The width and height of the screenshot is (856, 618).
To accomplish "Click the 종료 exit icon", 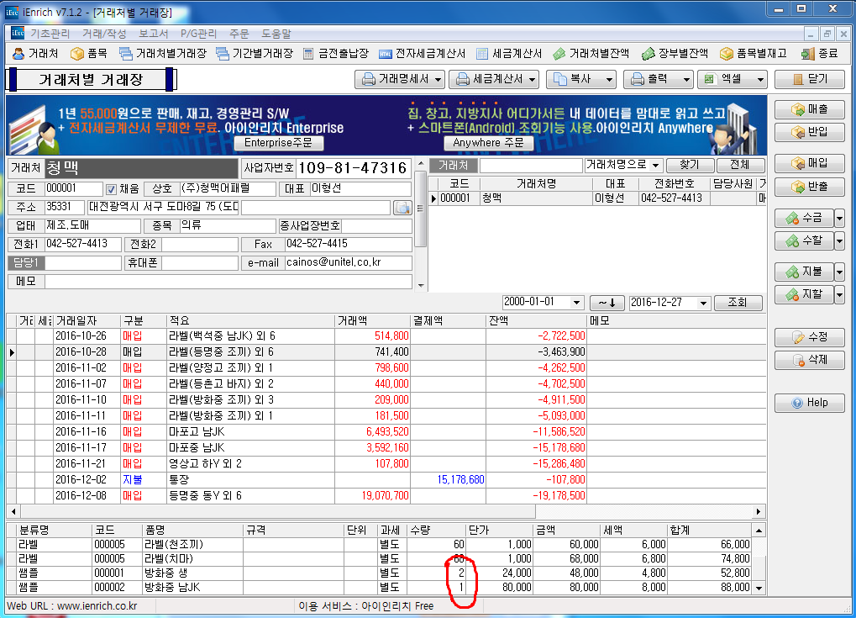I will coord(819,53).
